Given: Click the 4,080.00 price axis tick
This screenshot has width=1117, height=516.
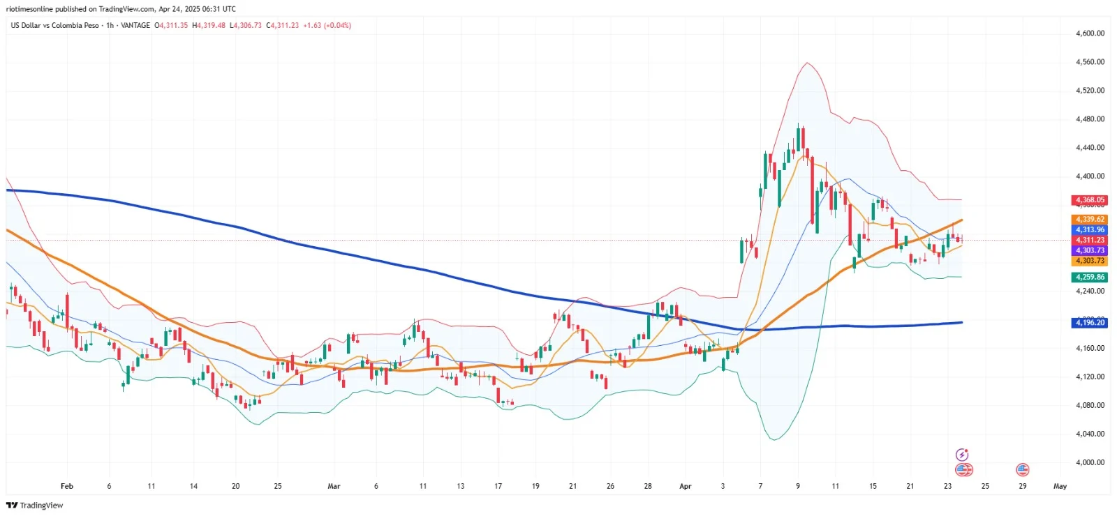Looking at the screenshot, I should (x=1090, y=405).
